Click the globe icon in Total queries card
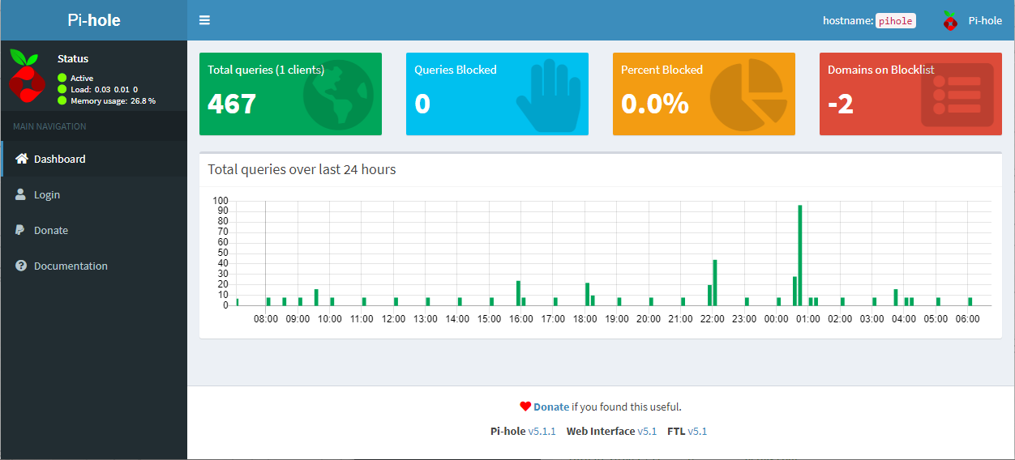 338,95
